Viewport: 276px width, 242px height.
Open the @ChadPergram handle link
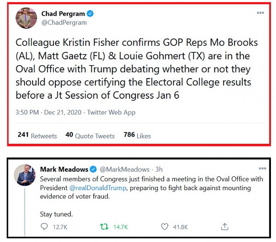click(x=63, y=23)
